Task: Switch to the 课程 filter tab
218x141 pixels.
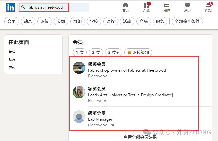Action: point(111,22)
